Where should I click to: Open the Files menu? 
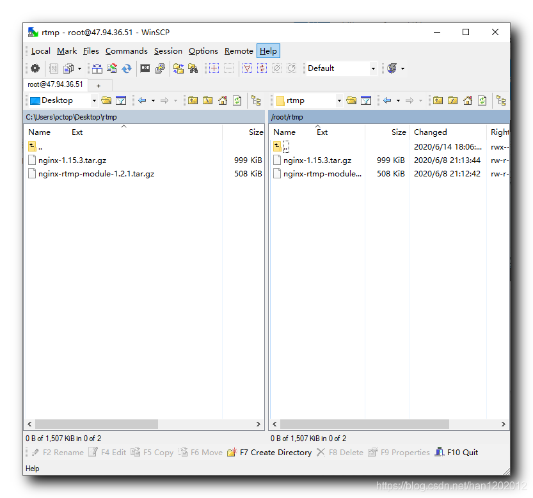tap(91, 51)
